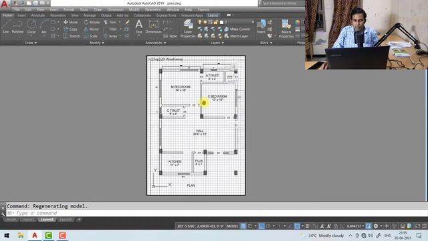This screenshot has height=241, width=428.
Task: Activate the Mirror tool
Action: point(92,29)
